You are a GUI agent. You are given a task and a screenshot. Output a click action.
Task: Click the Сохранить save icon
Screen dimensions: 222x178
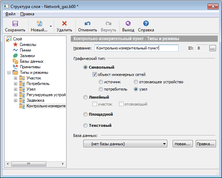click(15, 24)
